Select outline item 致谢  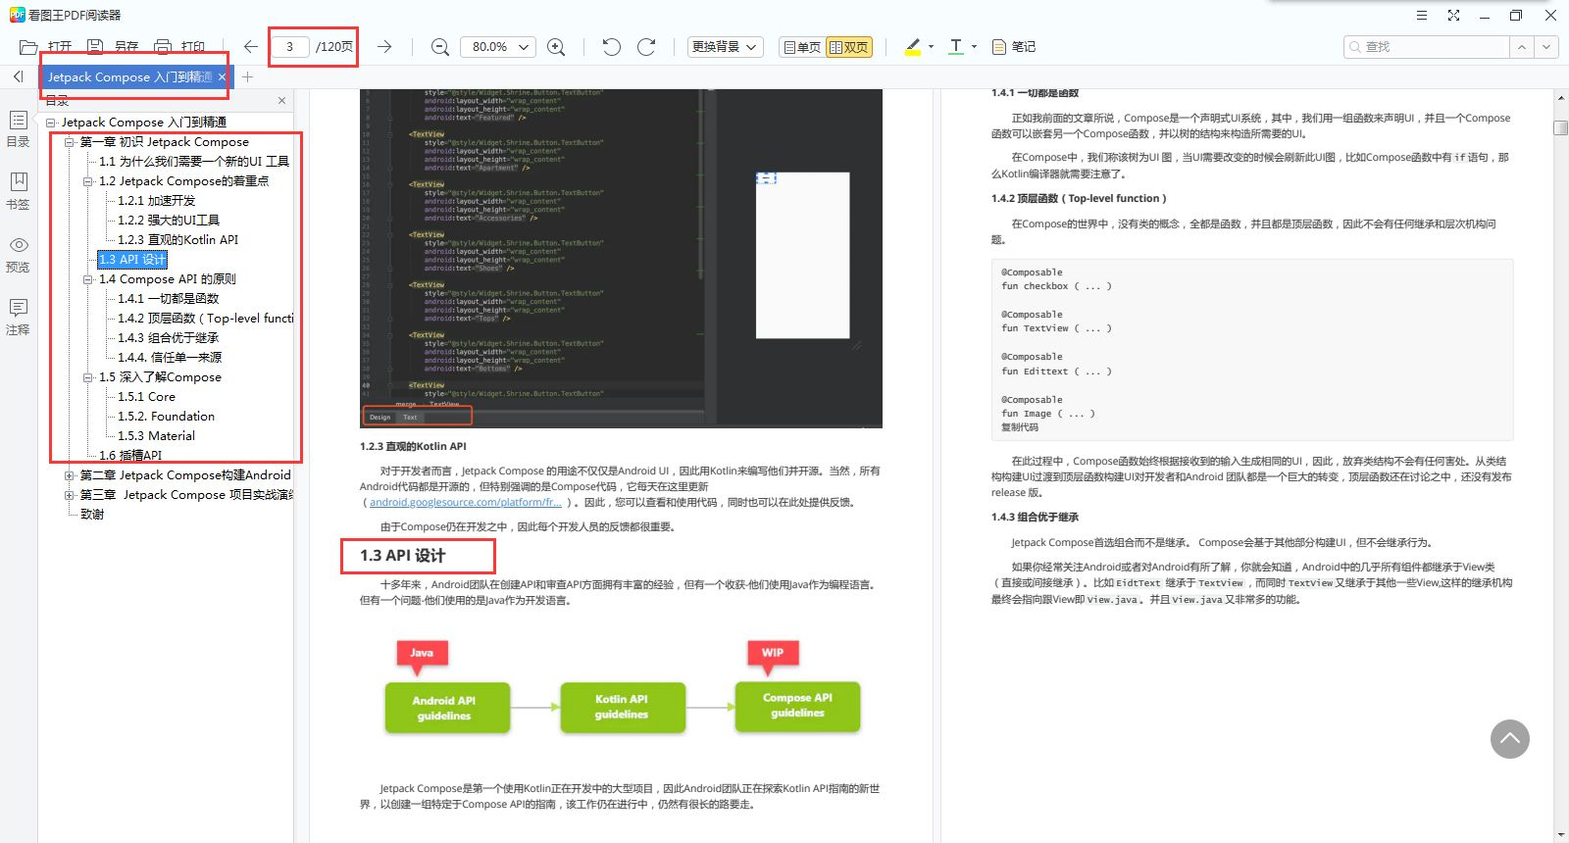pyautogui.click(x=92, y=515)
